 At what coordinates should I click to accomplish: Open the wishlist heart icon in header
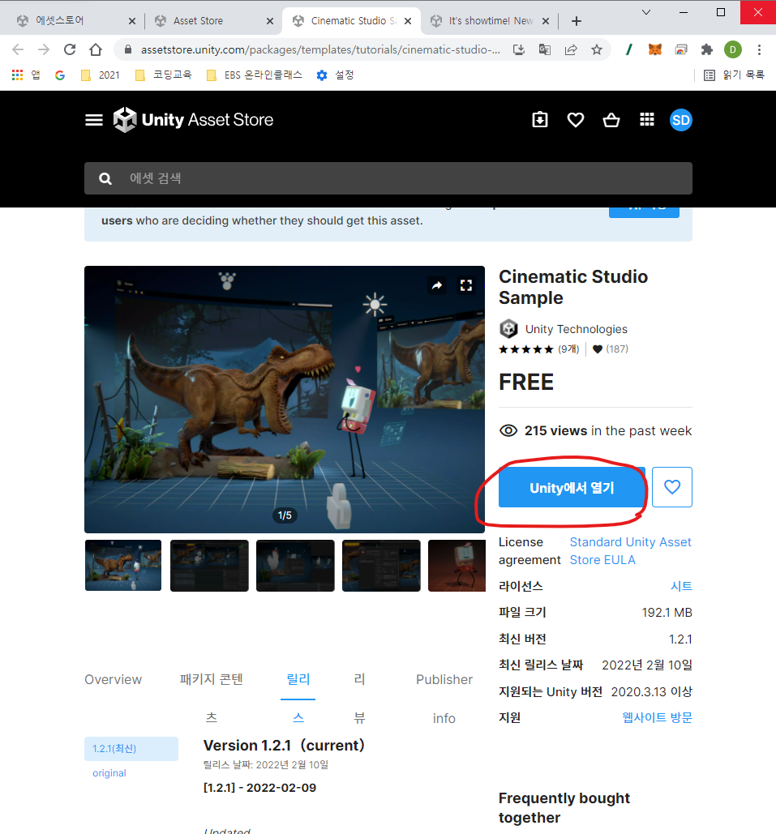click(576, 120)
